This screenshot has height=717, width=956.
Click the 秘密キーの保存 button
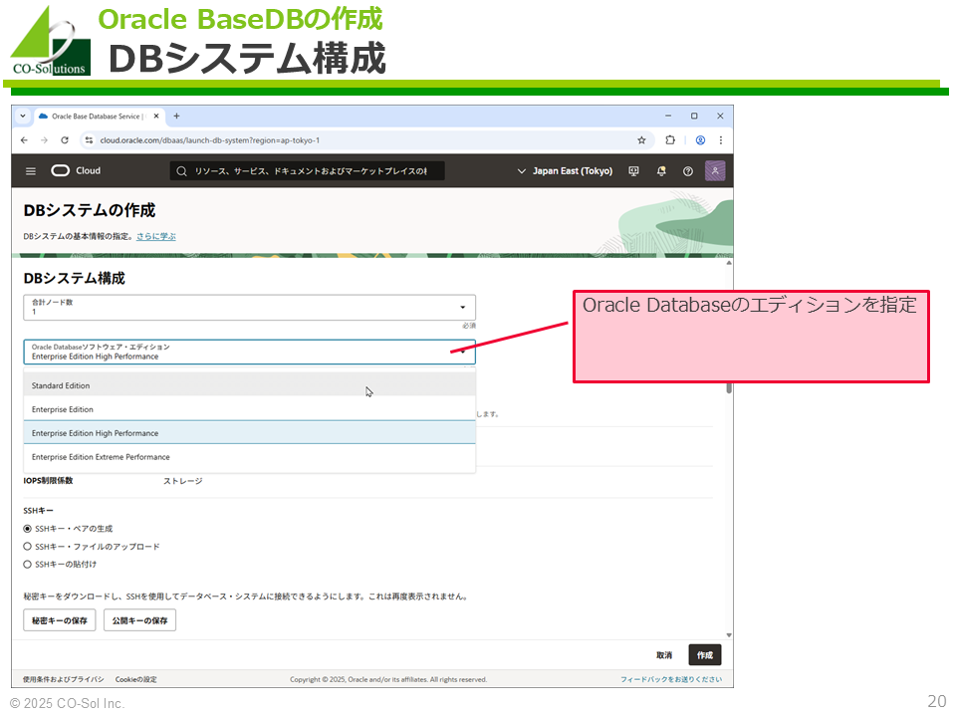click(60, 620)
